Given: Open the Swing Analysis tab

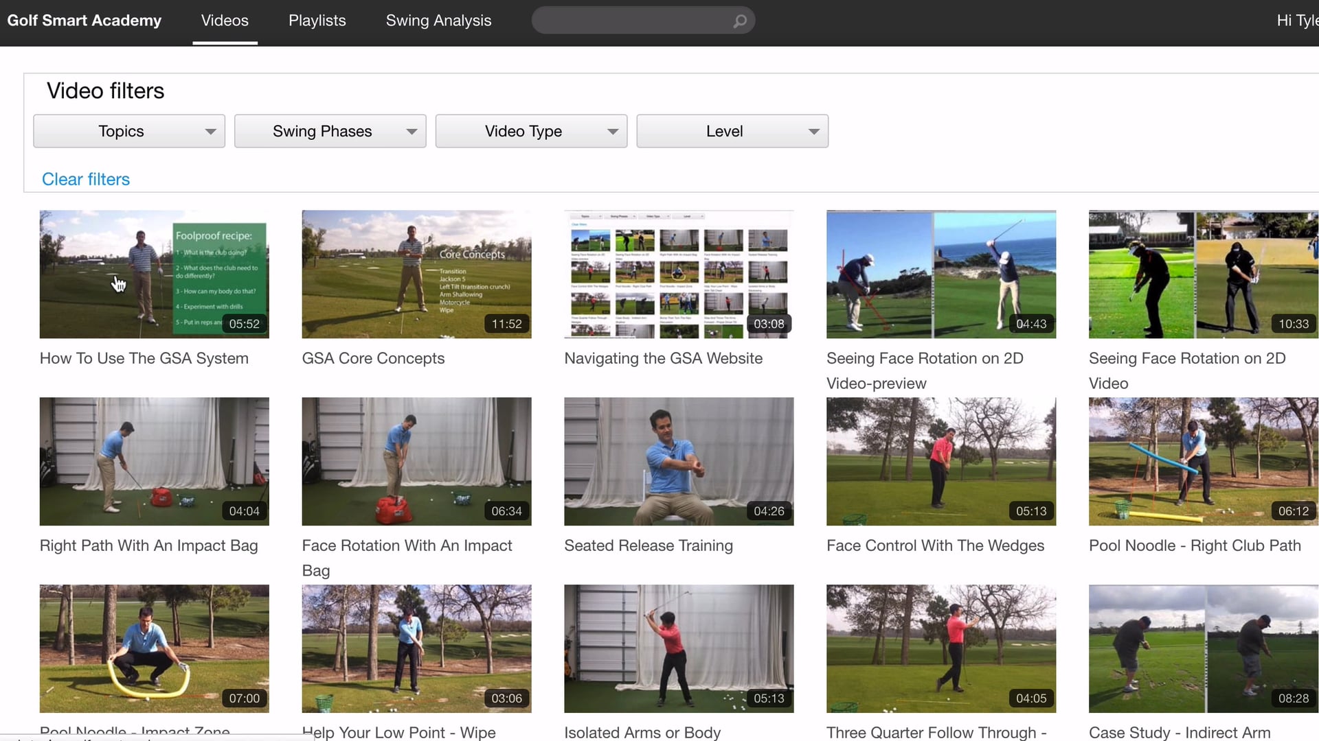Looking at the screenshot, I should pos(438,21).
